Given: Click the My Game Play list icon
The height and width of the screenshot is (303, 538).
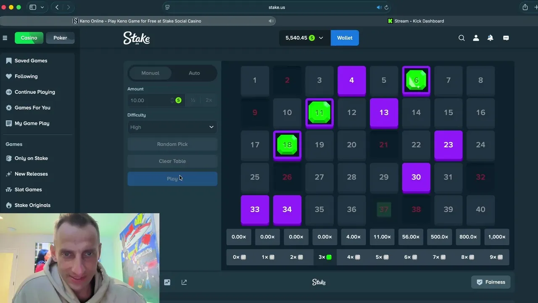Looking at the screenshot, I should point(9,123).
